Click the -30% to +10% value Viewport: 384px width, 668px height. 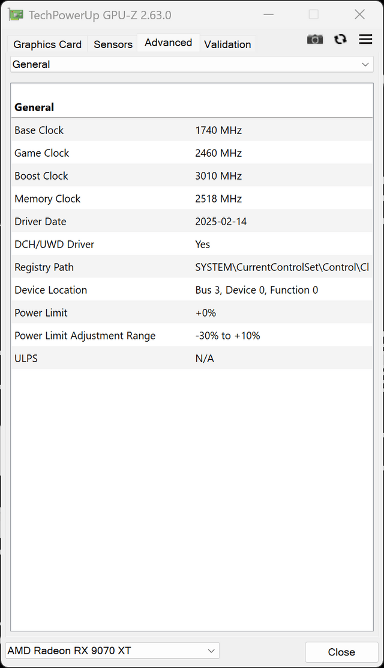pos(228,336)
